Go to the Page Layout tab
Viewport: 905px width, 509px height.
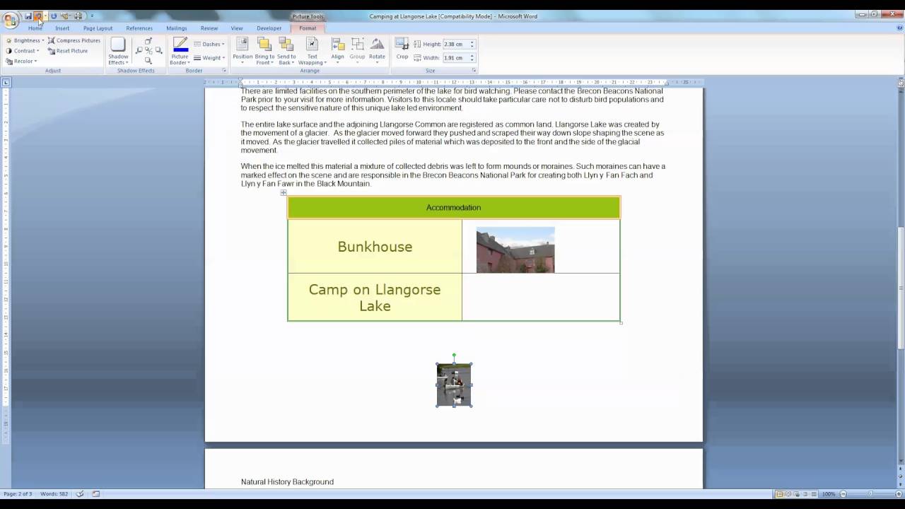point(98,28)
